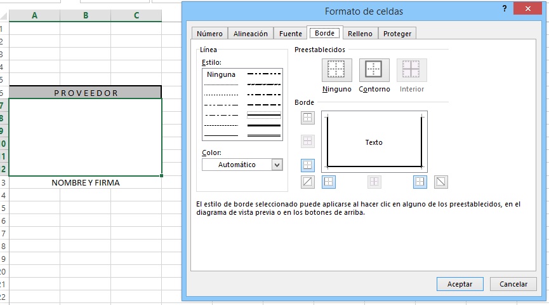Screen dimensions: 549x305
Task: Toggle off the left border button
Action: (329, 182)
